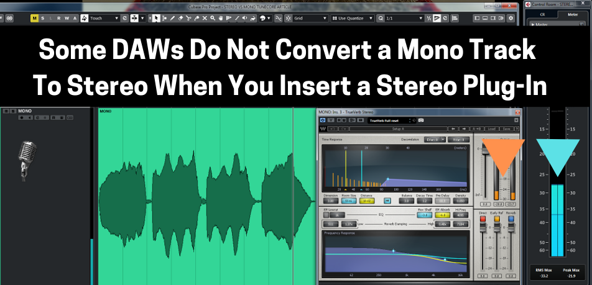This screenshot has height=285, width=592.
Task: Toggle the yellow Mute M button
Action: (34, 18)
